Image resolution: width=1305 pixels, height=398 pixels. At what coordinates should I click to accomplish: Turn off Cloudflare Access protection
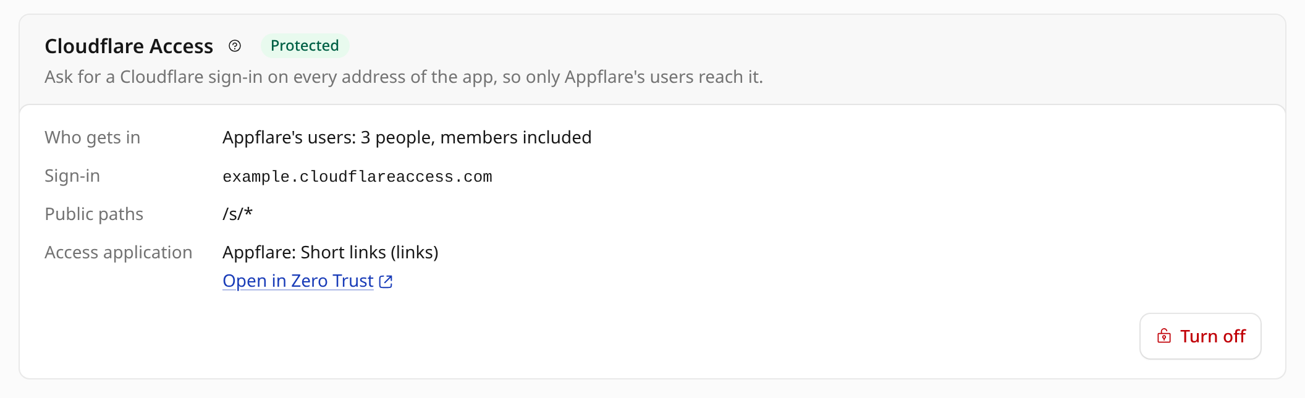pos(1200,336)
